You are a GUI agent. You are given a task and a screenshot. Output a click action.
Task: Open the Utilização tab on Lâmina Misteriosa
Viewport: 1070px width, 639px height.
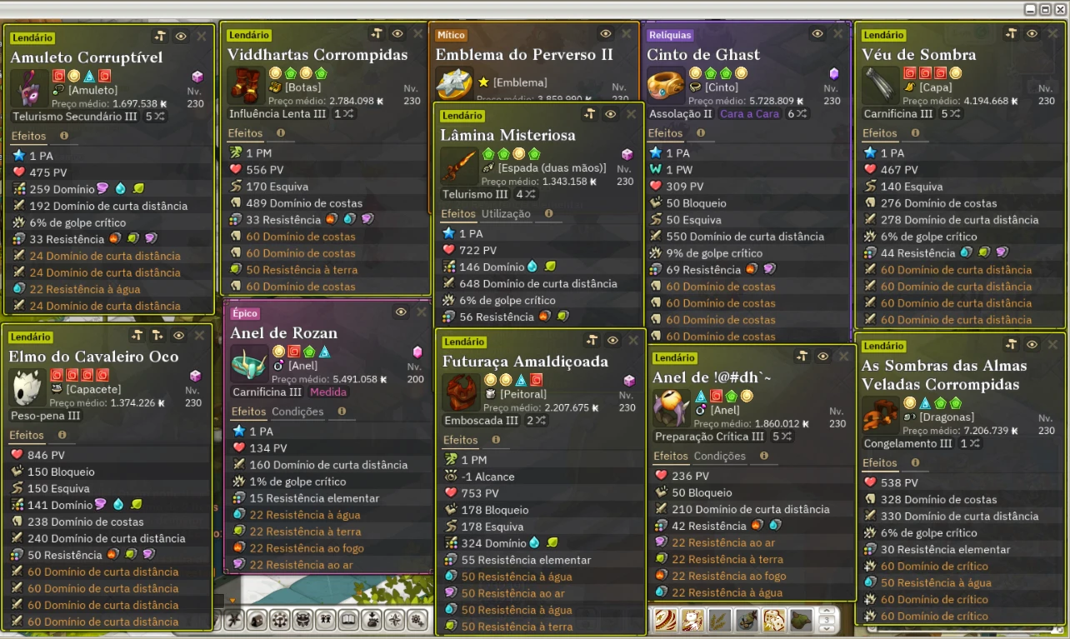click(x=506, y=214)
